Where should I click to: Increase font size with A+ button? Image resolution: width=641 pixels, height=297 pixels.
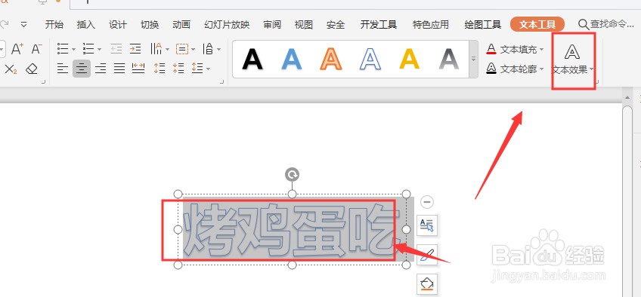(x=17, y=49)
